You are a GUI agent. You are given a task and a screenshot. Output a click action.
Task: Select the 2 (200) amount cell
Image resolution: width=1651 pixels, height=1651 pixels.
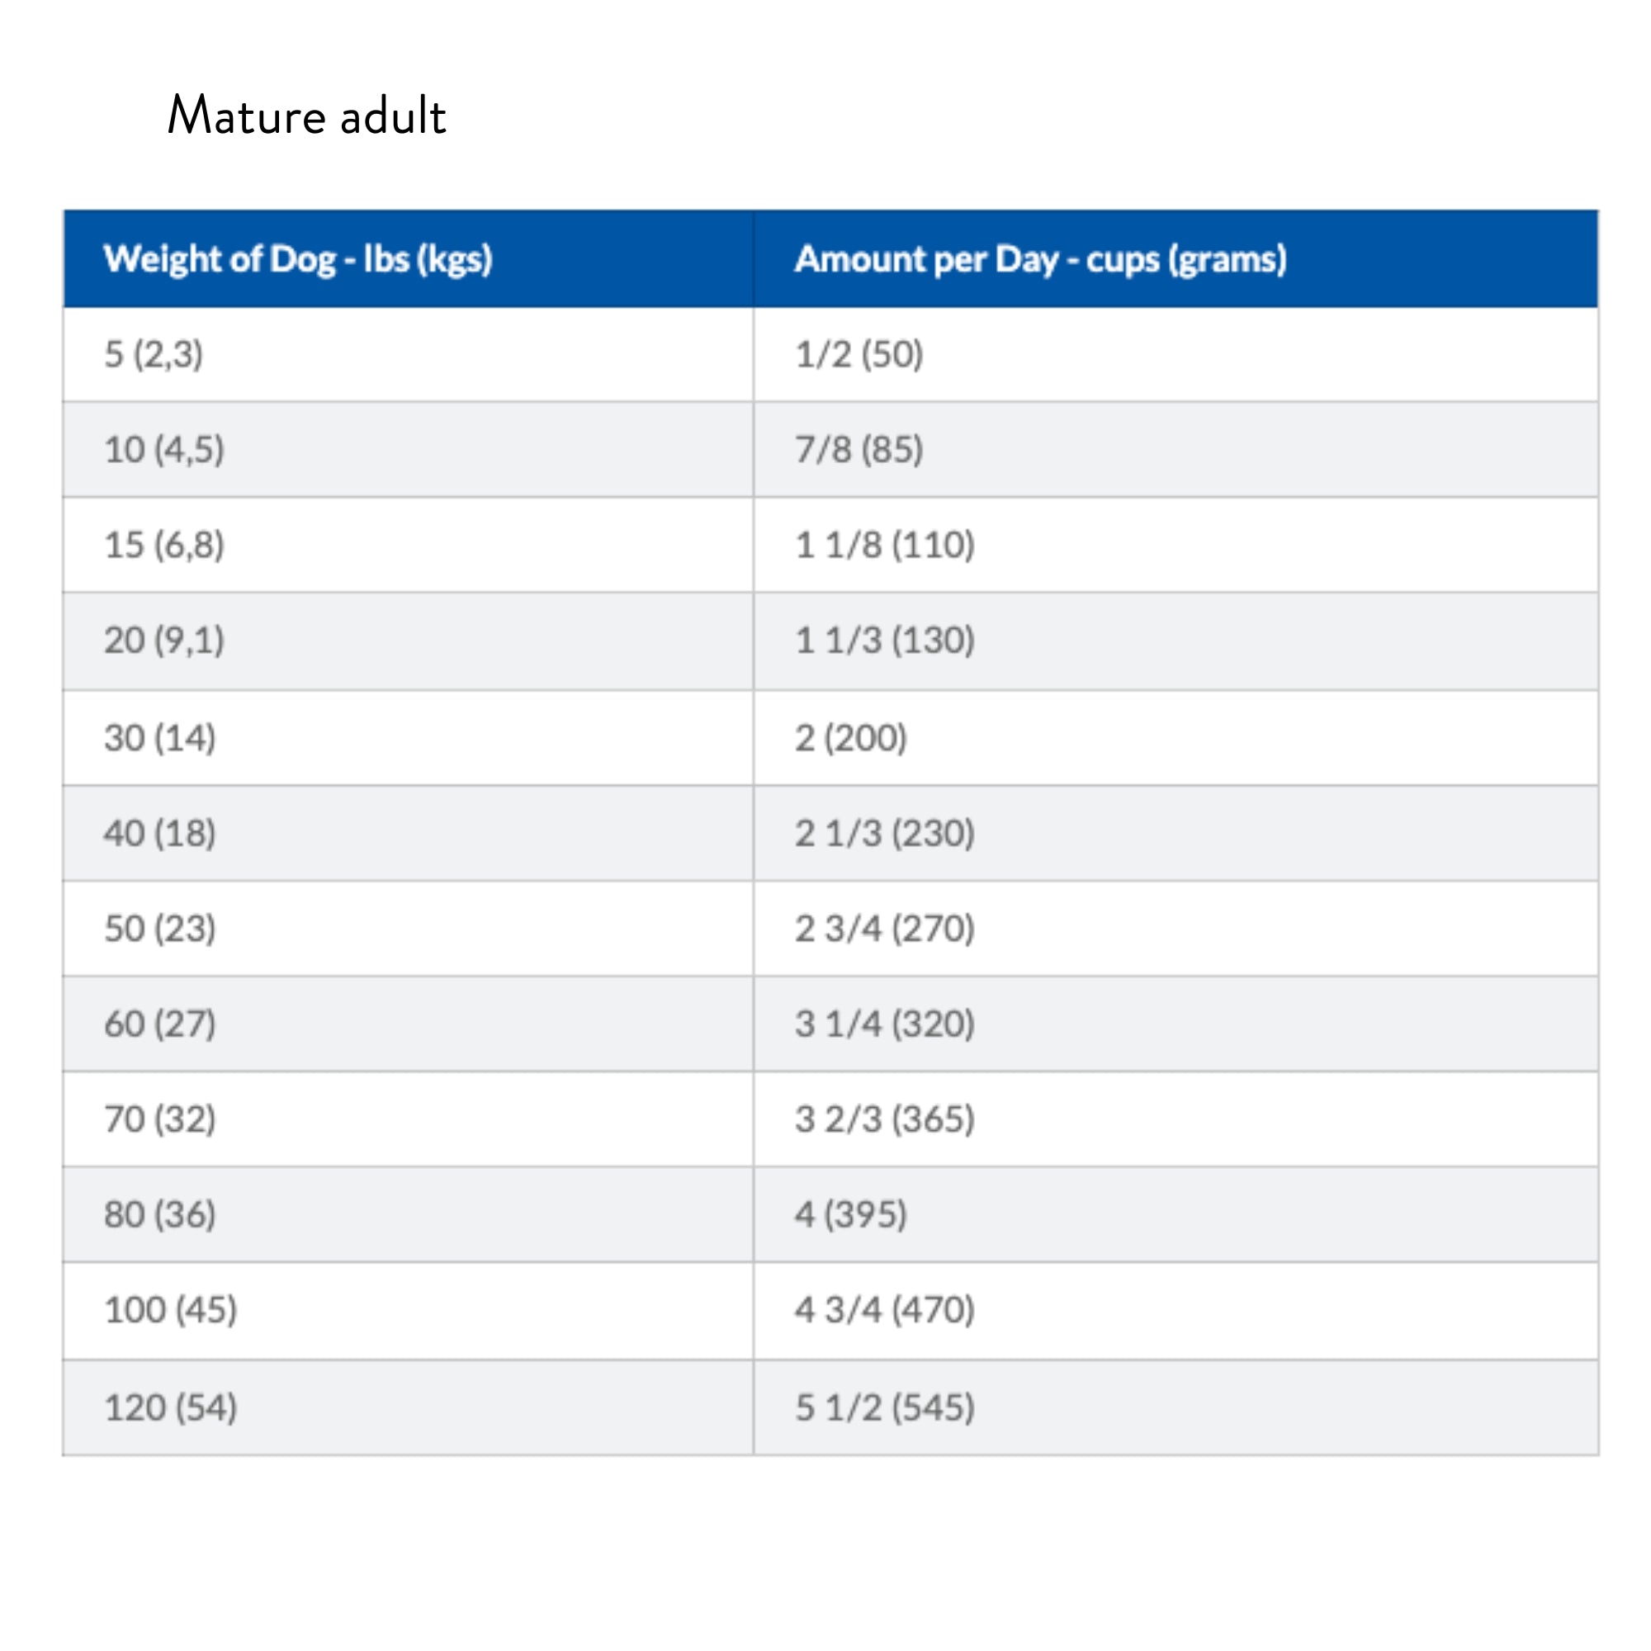point(850,738)
